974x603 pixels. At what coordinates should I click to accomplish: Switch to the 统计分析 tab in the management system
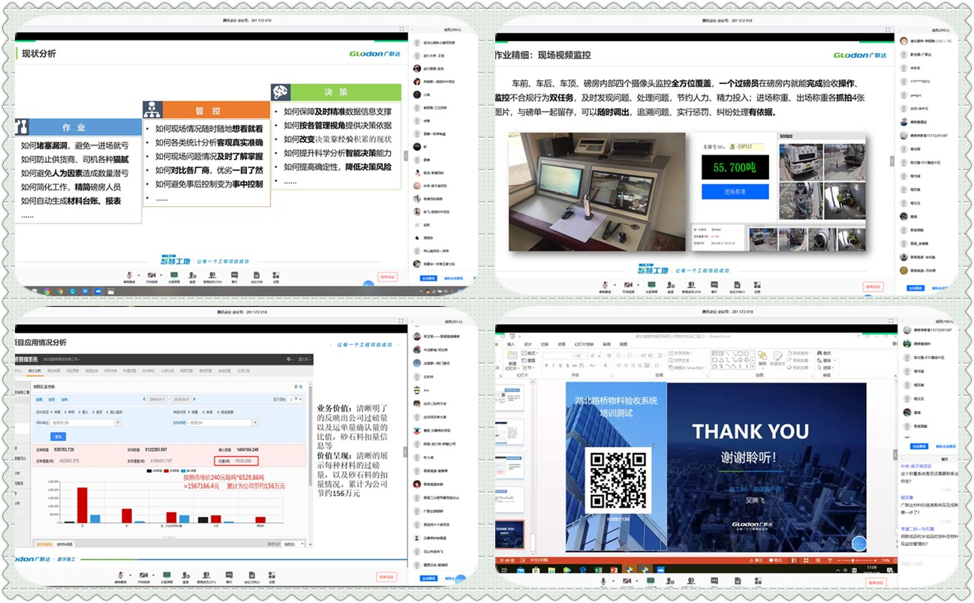tap(35, 370)
